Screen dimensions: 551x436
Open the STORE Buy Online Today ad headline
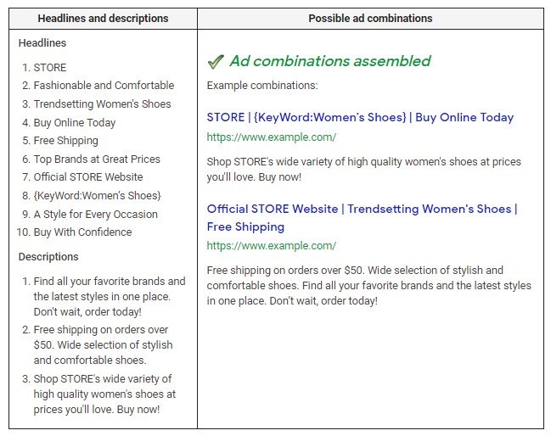(360, 117)
